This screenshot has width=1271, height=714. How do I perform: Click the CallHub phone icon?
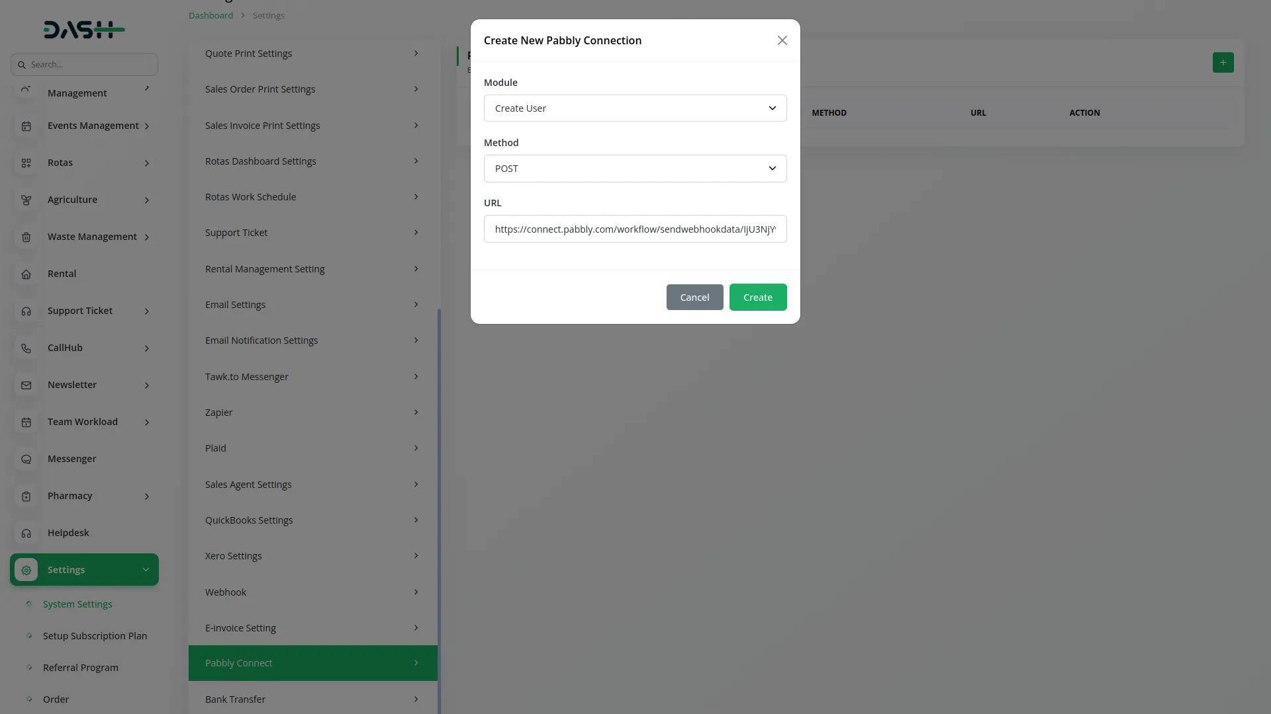coord(26,348)
